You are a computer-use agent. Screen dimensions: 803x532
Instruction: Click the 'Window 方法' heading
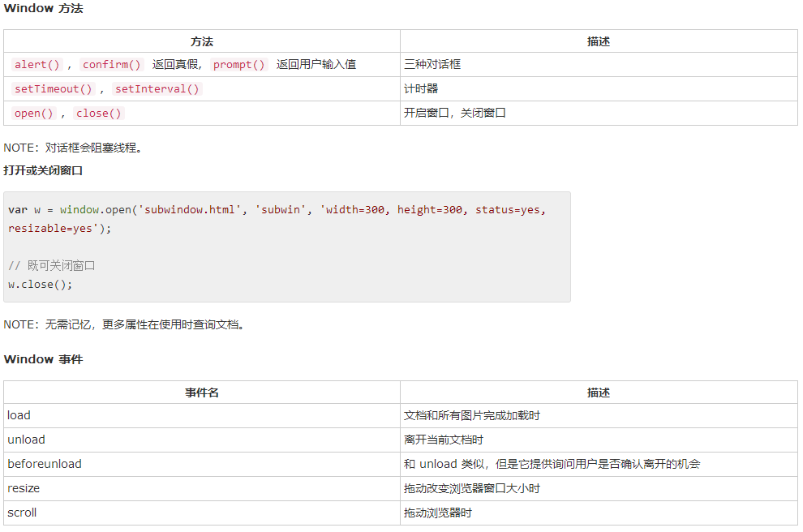point(43,9)
